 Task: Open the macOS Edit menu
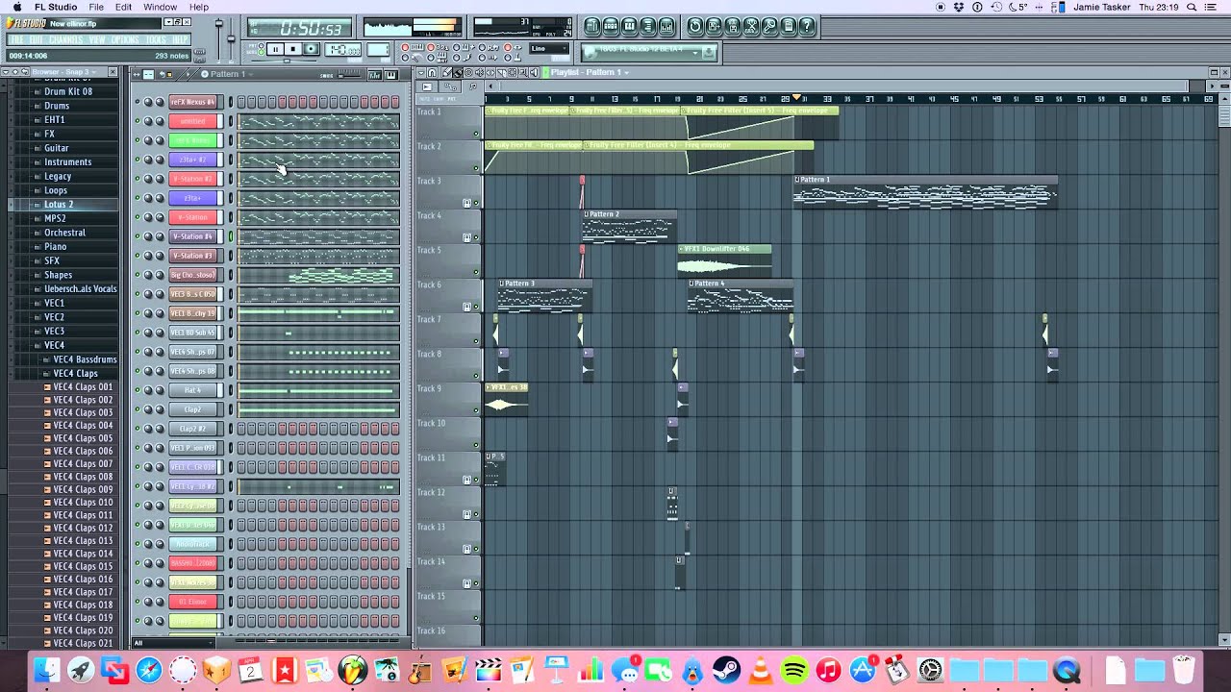pos(123,7)
